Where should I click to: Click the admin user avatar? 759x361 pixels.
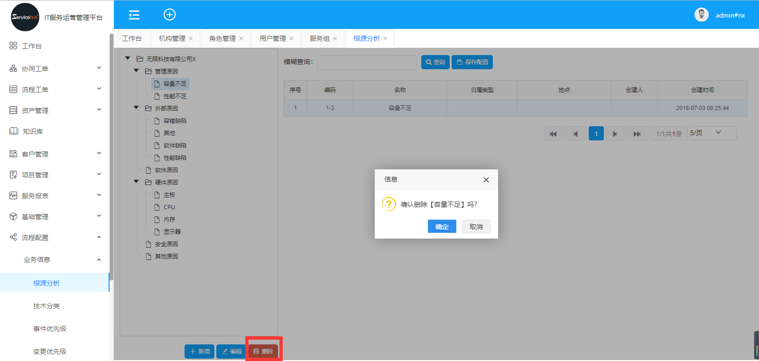point(701,15)
